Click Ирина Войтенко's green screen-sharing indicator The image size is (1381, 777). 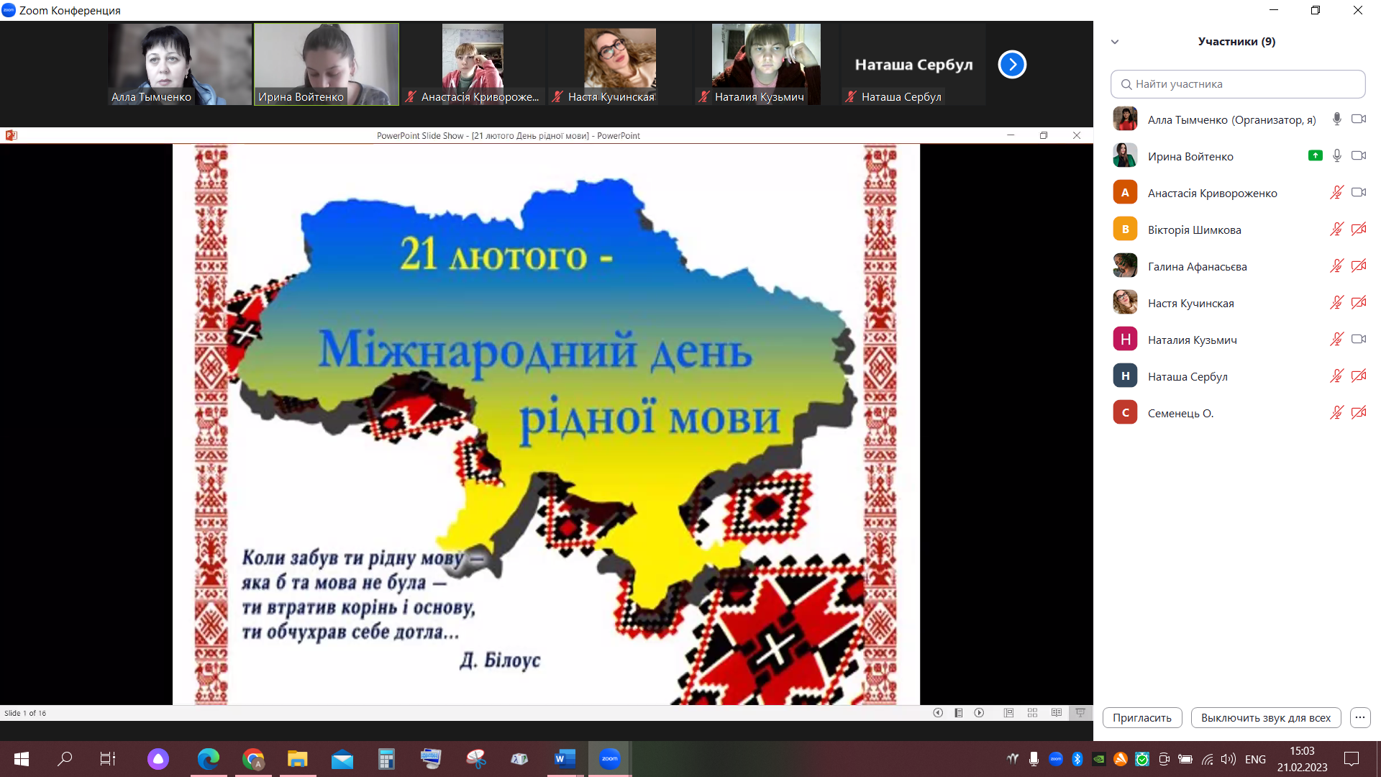pyautogui.click(x=1315, y=156)
